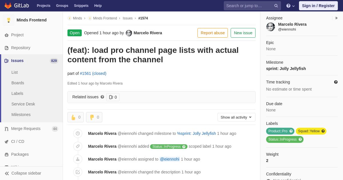The image size is (343, 180).
Task: Open the Show all activity dropdown
Action: (x=236, y=117)
